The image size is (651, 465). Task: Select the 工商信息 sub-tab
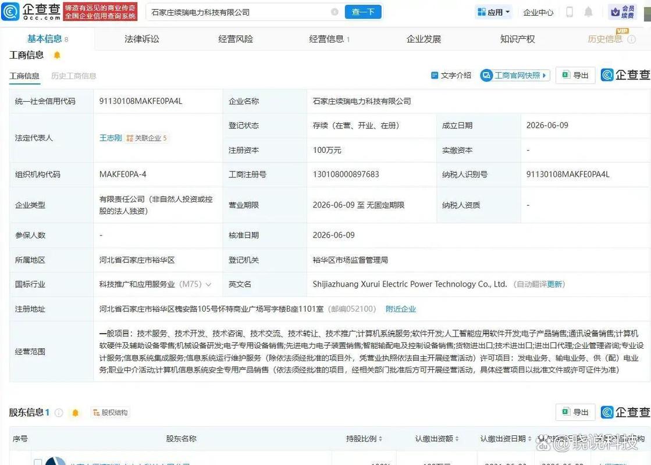(x=24, y=76)
